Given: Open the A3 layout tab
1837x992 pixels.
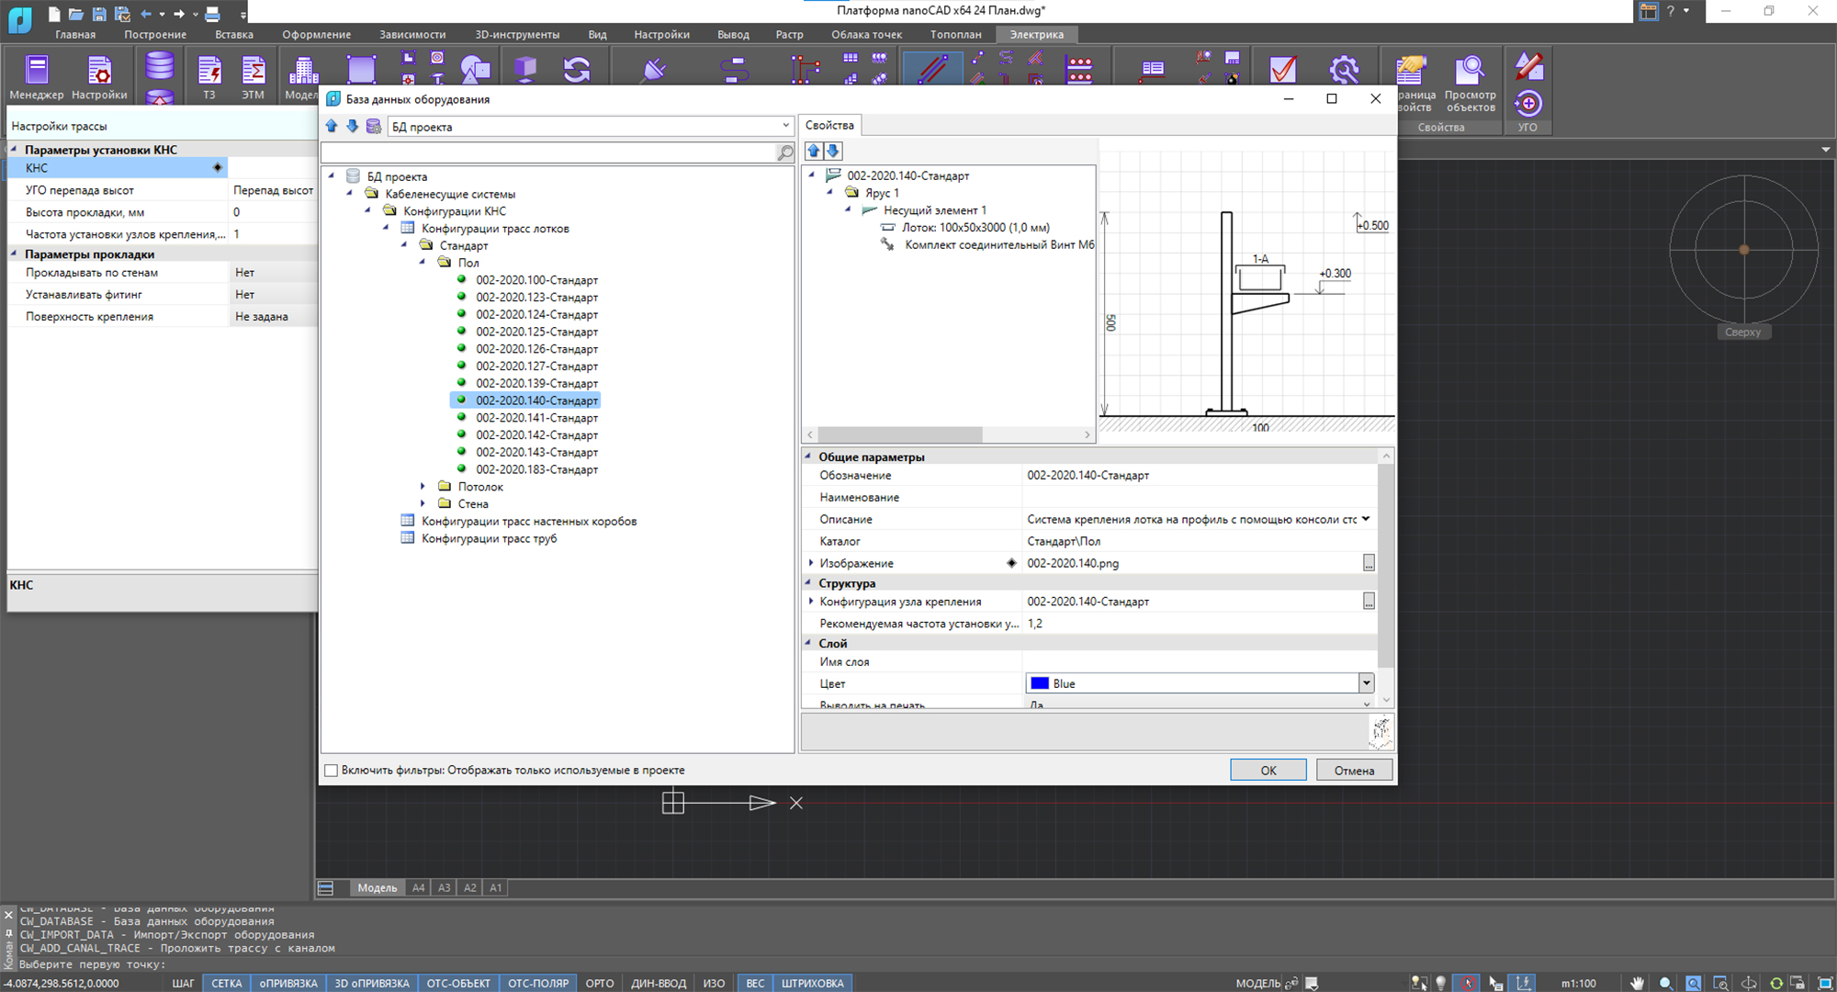Looking at the screenshot, I should pos(445,887).
